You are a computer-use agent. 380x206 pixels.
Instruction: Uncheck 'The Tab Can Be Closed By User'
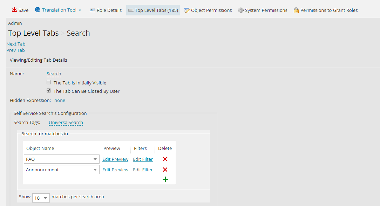pos(49,90)
